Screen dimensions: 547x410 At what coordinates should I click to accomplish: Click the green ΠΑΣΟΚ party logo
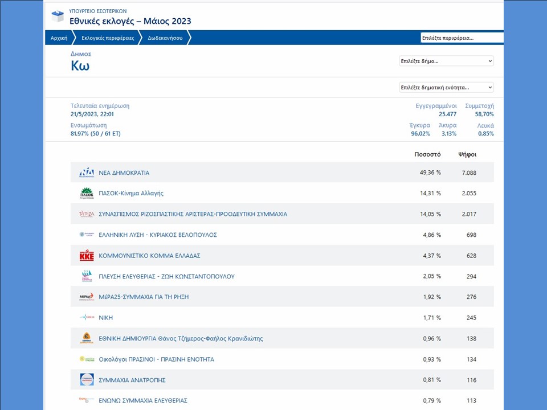click(87, 193)
